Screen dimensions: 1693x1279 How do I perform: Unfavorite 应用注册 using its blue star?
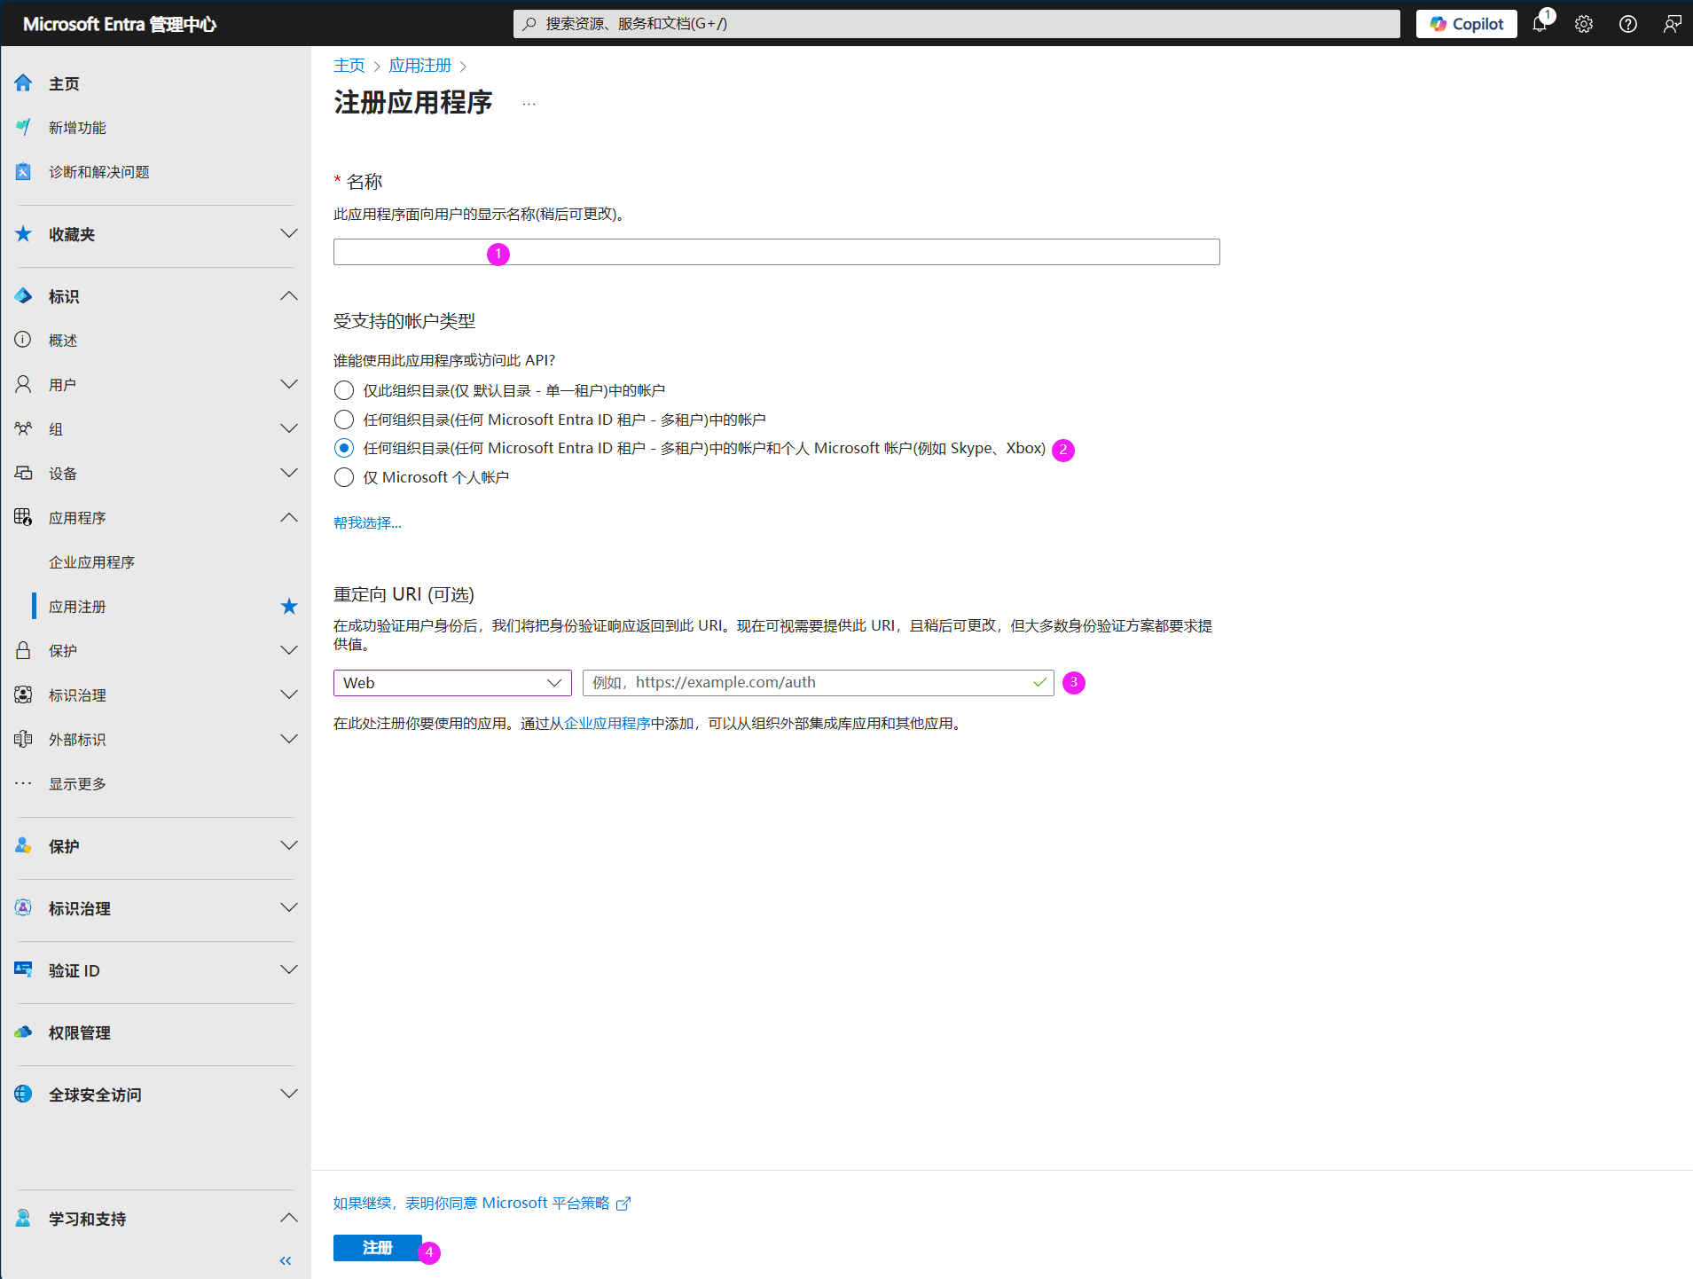(289, 607)
